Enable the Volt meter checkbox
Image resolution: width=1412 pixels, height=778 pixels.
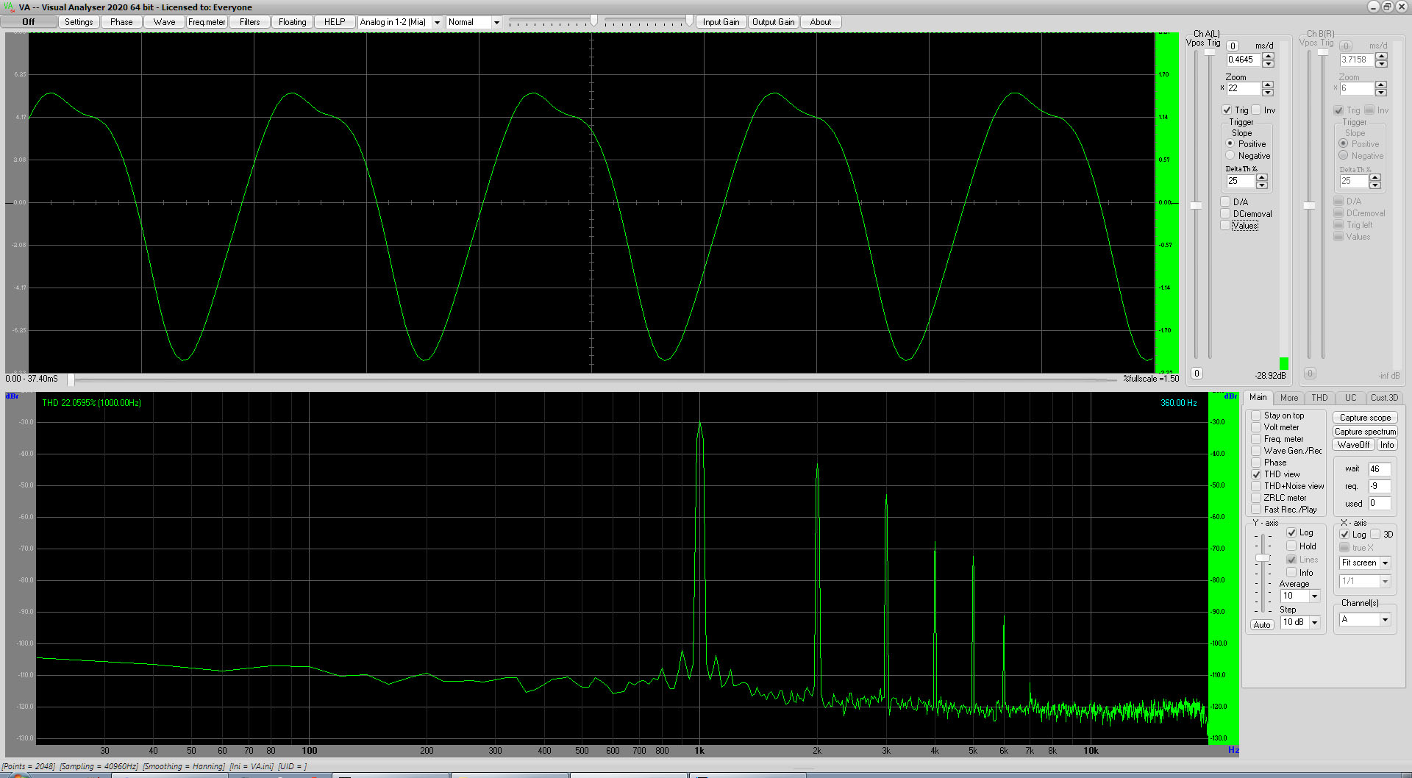(1257, 428)
